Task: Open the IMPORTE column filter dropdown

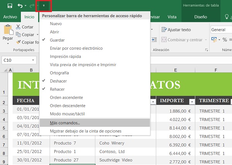Action: (192, 102)
